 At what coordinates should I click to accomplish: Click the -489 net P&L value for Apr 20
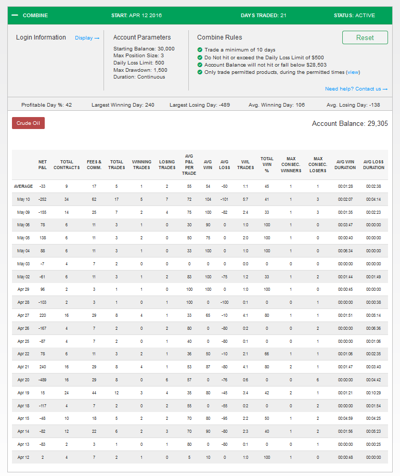click(43, 380)
